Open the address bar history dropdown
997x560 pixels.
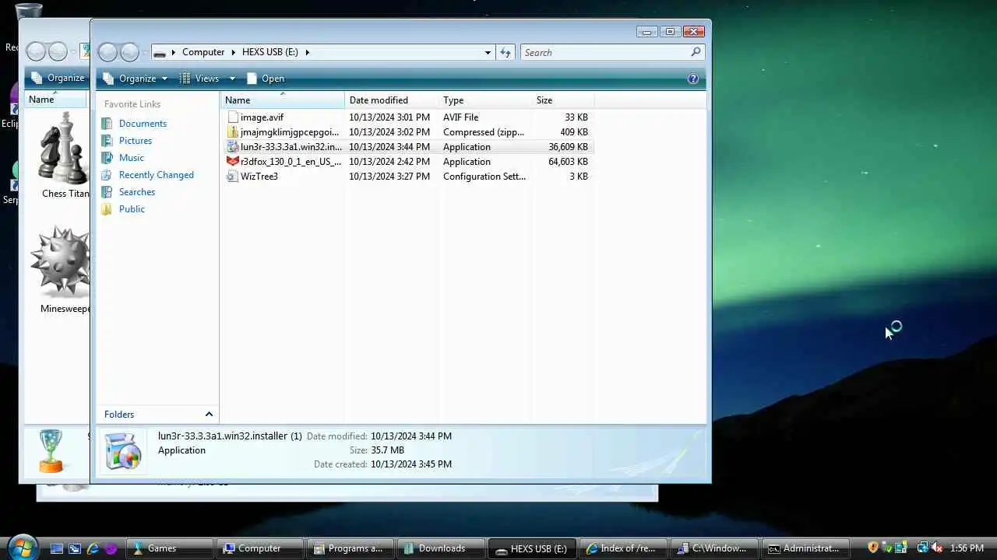pyautogui.click(x=488, y=52)
